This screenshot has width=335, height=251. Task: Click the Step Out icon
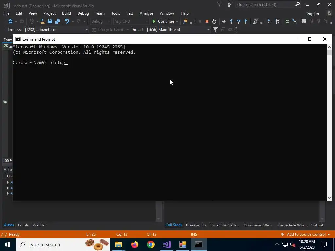[246, 21]
